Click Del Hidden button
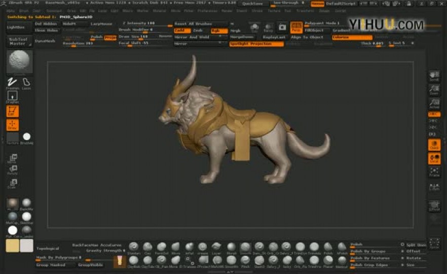 (x=46, y=24)
